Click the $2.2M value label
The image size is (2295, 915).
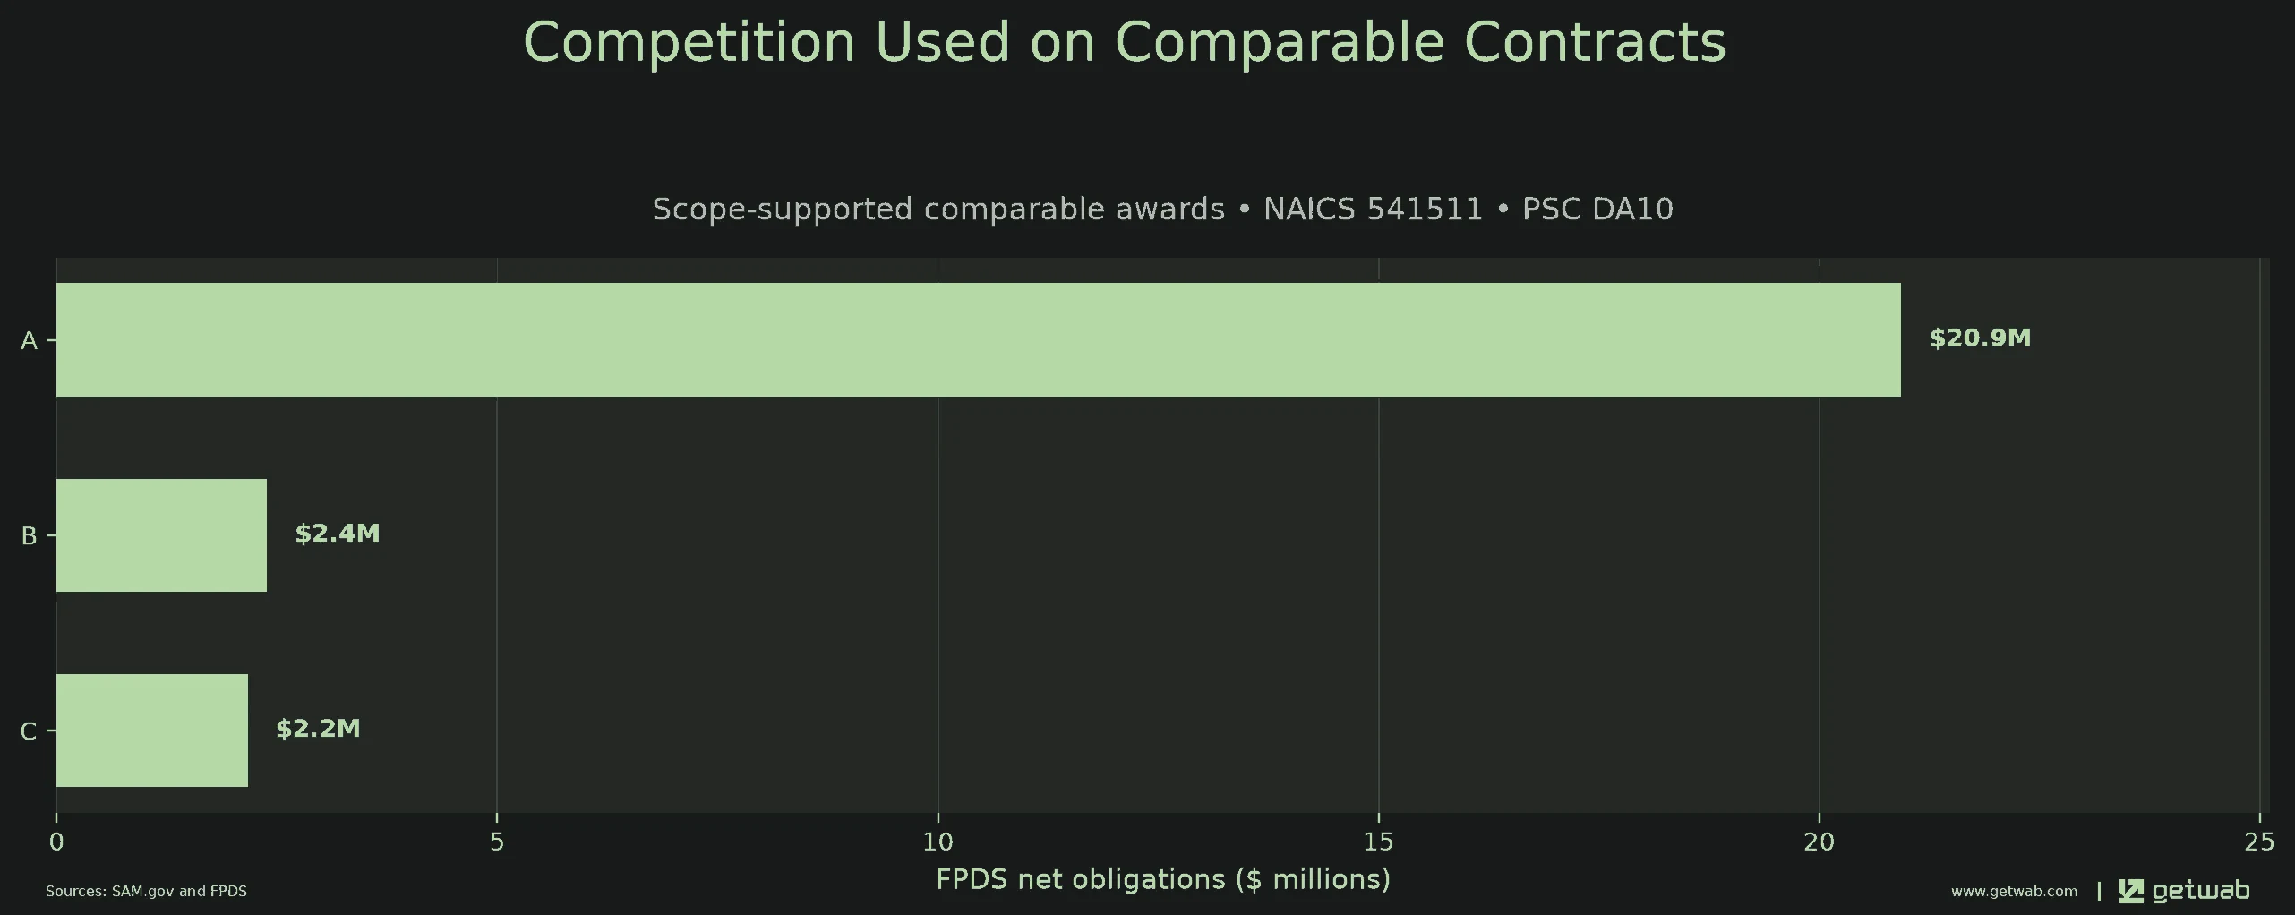point(318,729)
